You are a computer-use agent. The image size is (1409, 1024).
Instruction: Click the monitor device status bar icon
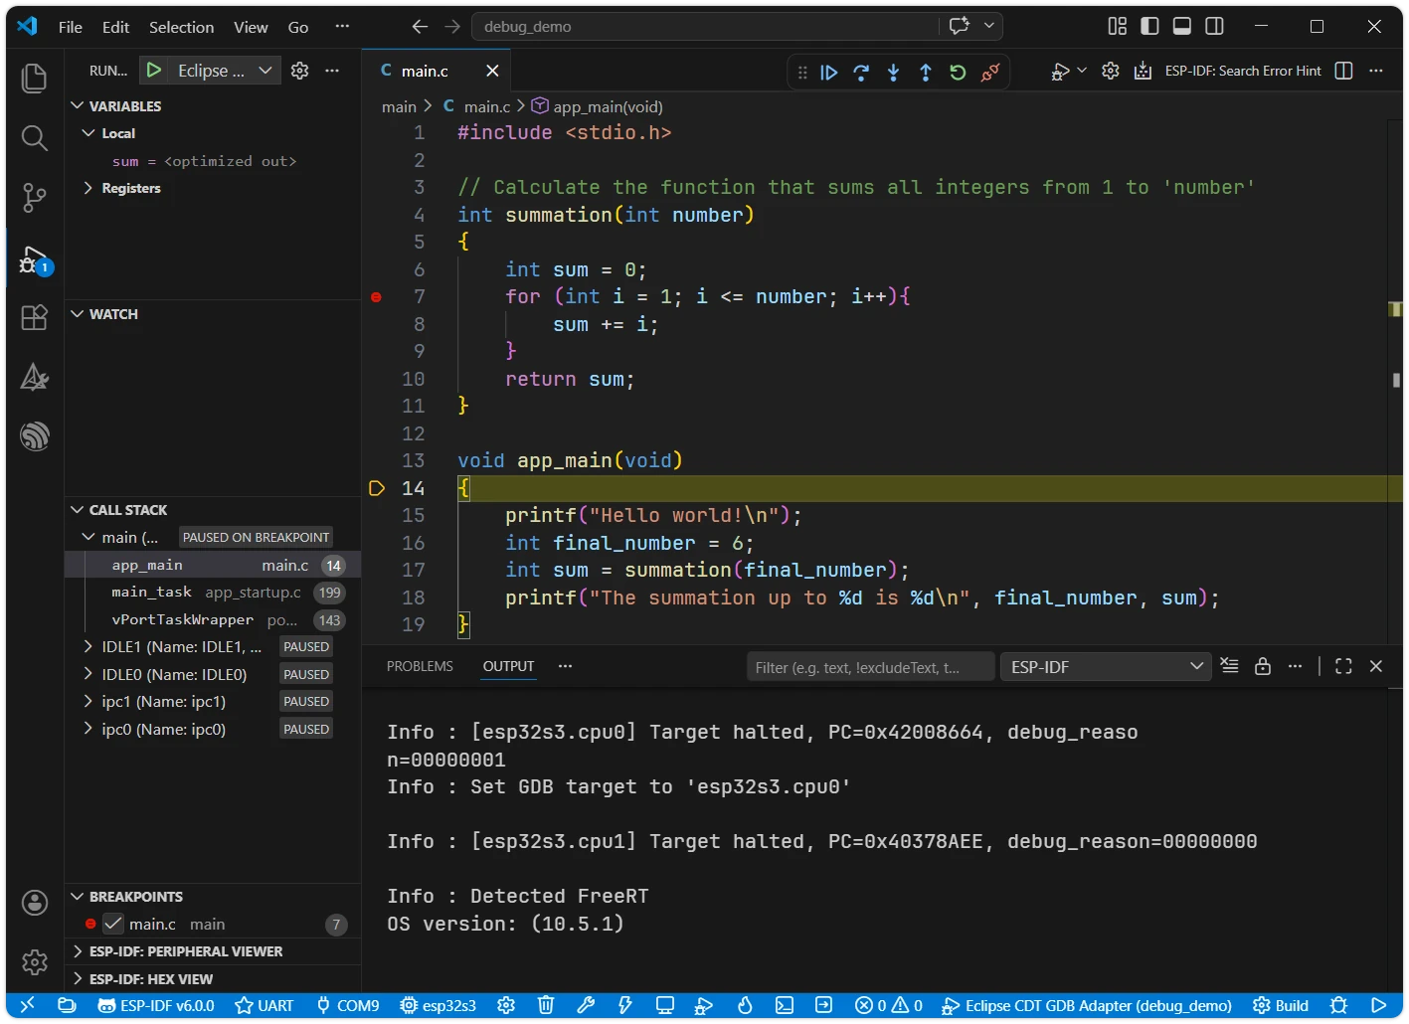coord(665,1005)
